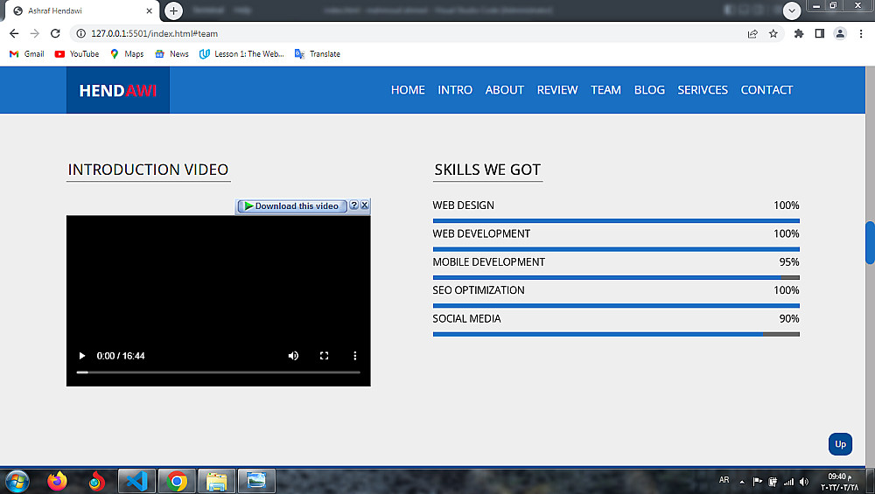Open a new browser tab

173,10
